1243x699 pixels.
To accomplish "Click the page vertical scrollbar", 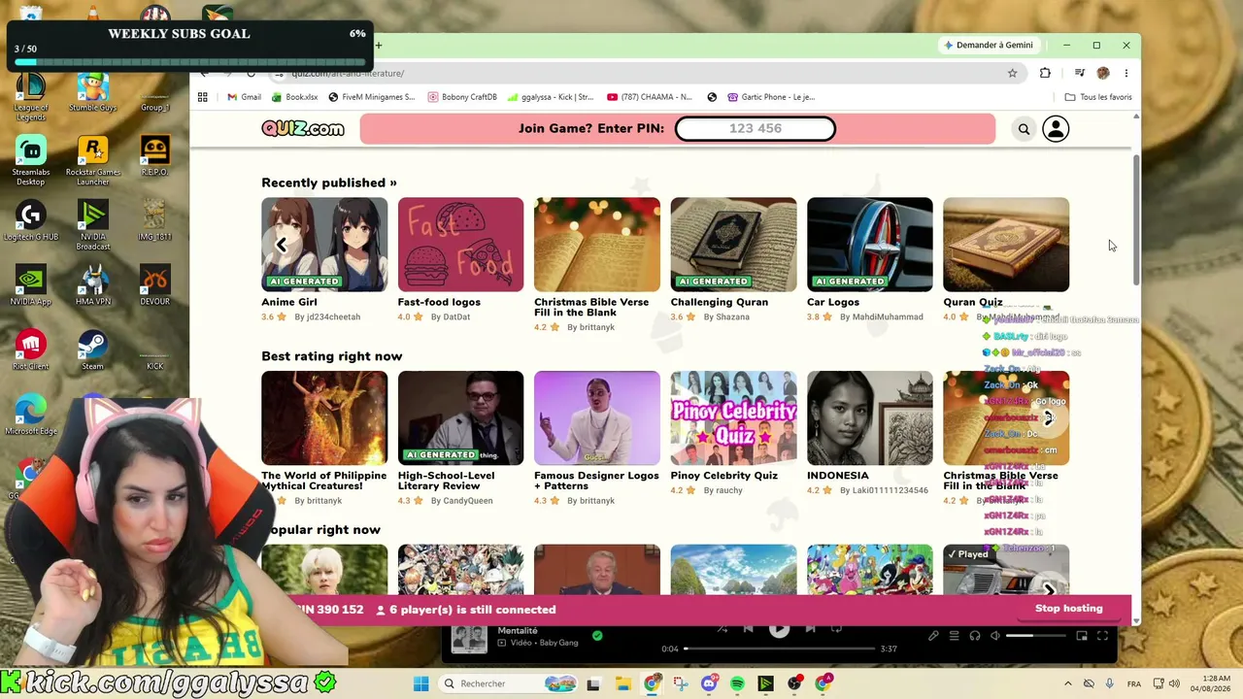I will coord(1136,218).
